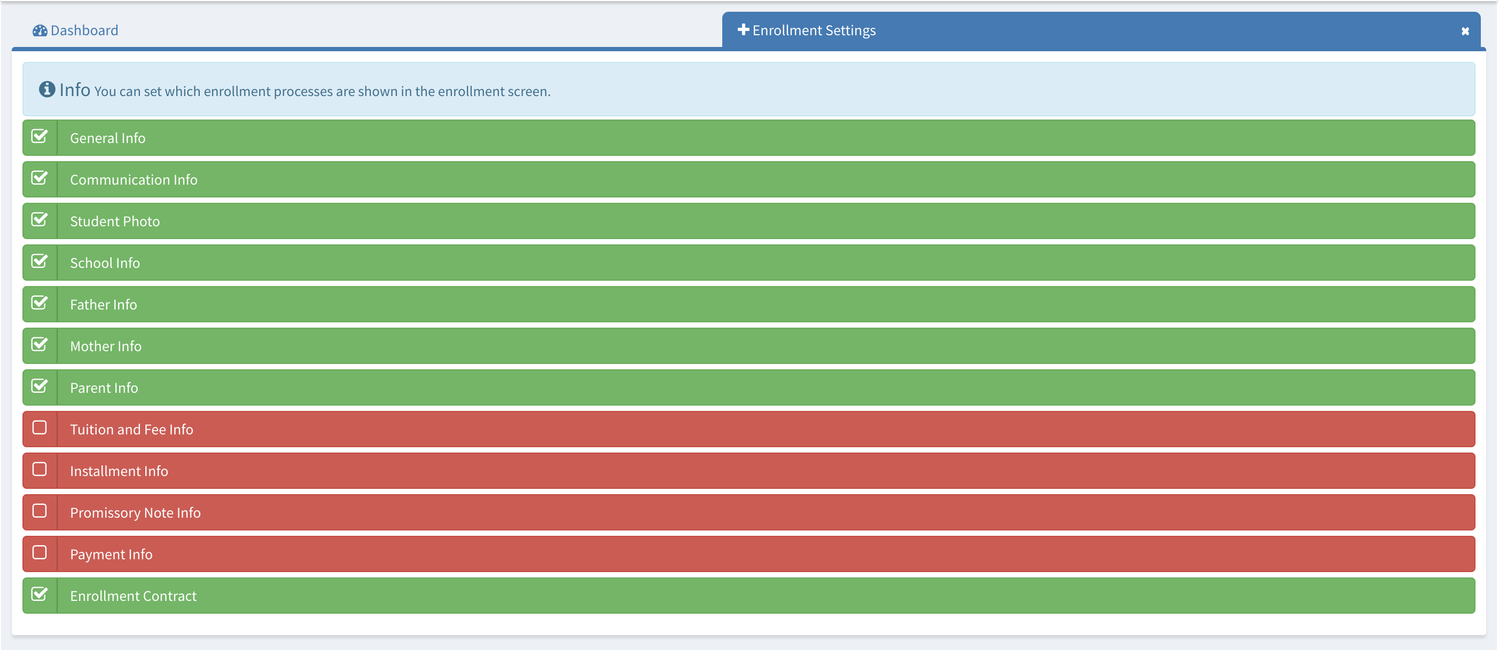Uncheck the Enrollment Contract checkbox
The image size is (1499, 650).
pyautogui.click(x=40, y=594)
